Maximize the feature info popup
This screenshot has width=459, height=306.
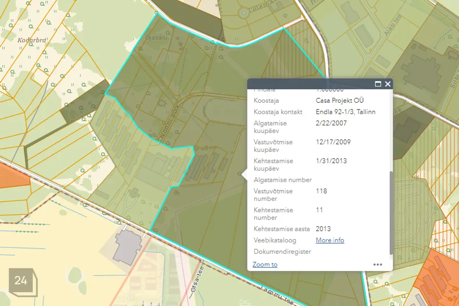click(x=378, y=84)
